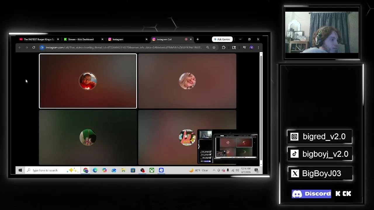Open OBS Studio from the taskbar
Screen dimensions: 374x210
pyautogui.click(x=142, y=170)
